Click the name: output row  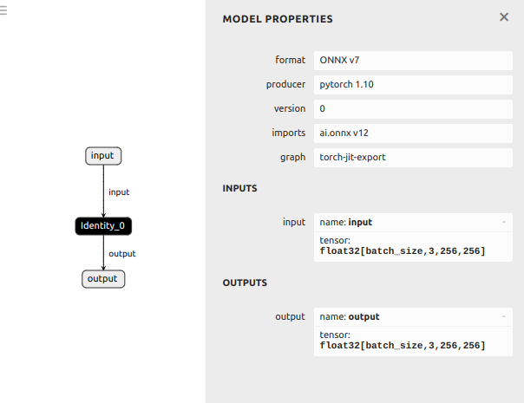pyautogui.click(x=413, y=317)
